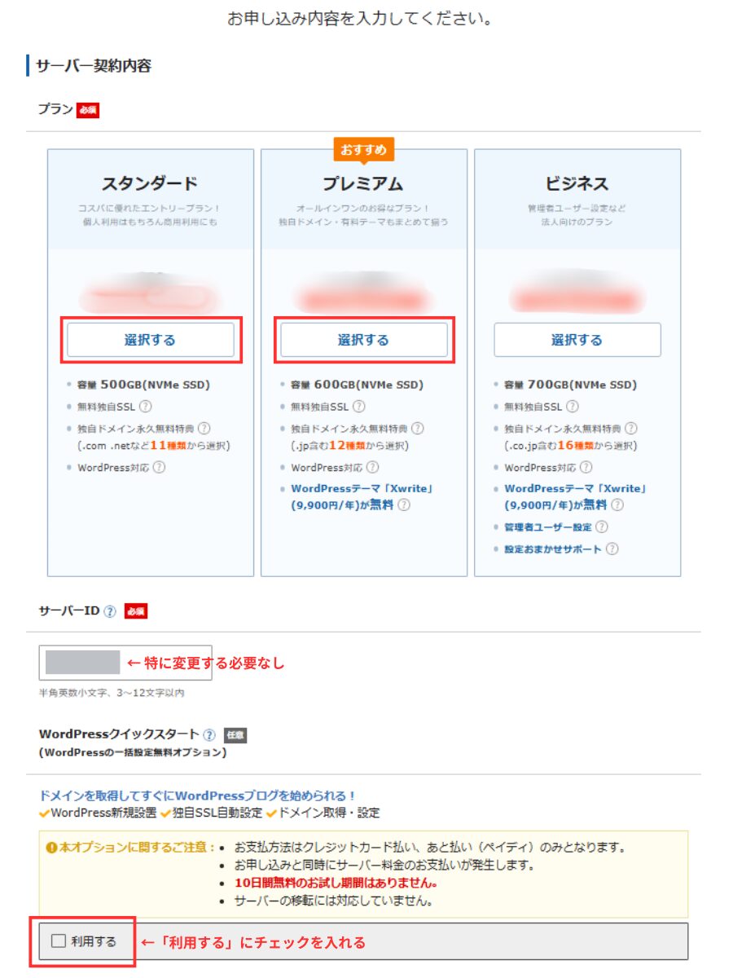Click help icon for 独自ドメイン永久無料特典 in プレミアム plan

click(418, 428)
